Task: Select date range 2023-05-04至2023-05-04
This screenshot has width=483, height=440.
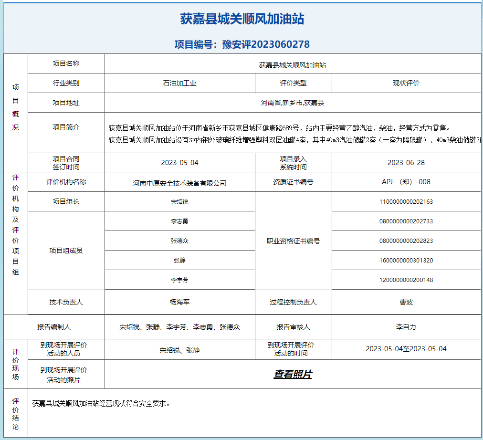Action: point(406,349)
